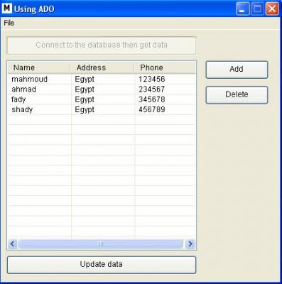Click the Add button
The width and height of the screenshot is (282, 284).
[237, 70]
